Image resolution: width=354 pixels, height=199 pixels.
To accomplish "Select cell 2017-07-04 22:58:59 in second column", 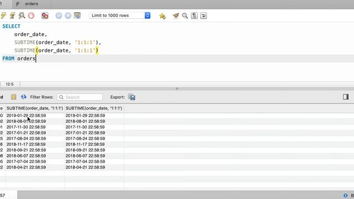I will [85, 161].
